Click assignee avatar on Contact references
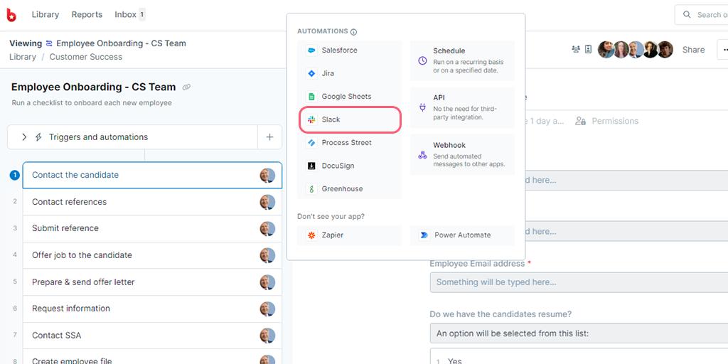728x364 pixels. pyautogui.click(x=267, y=202)
